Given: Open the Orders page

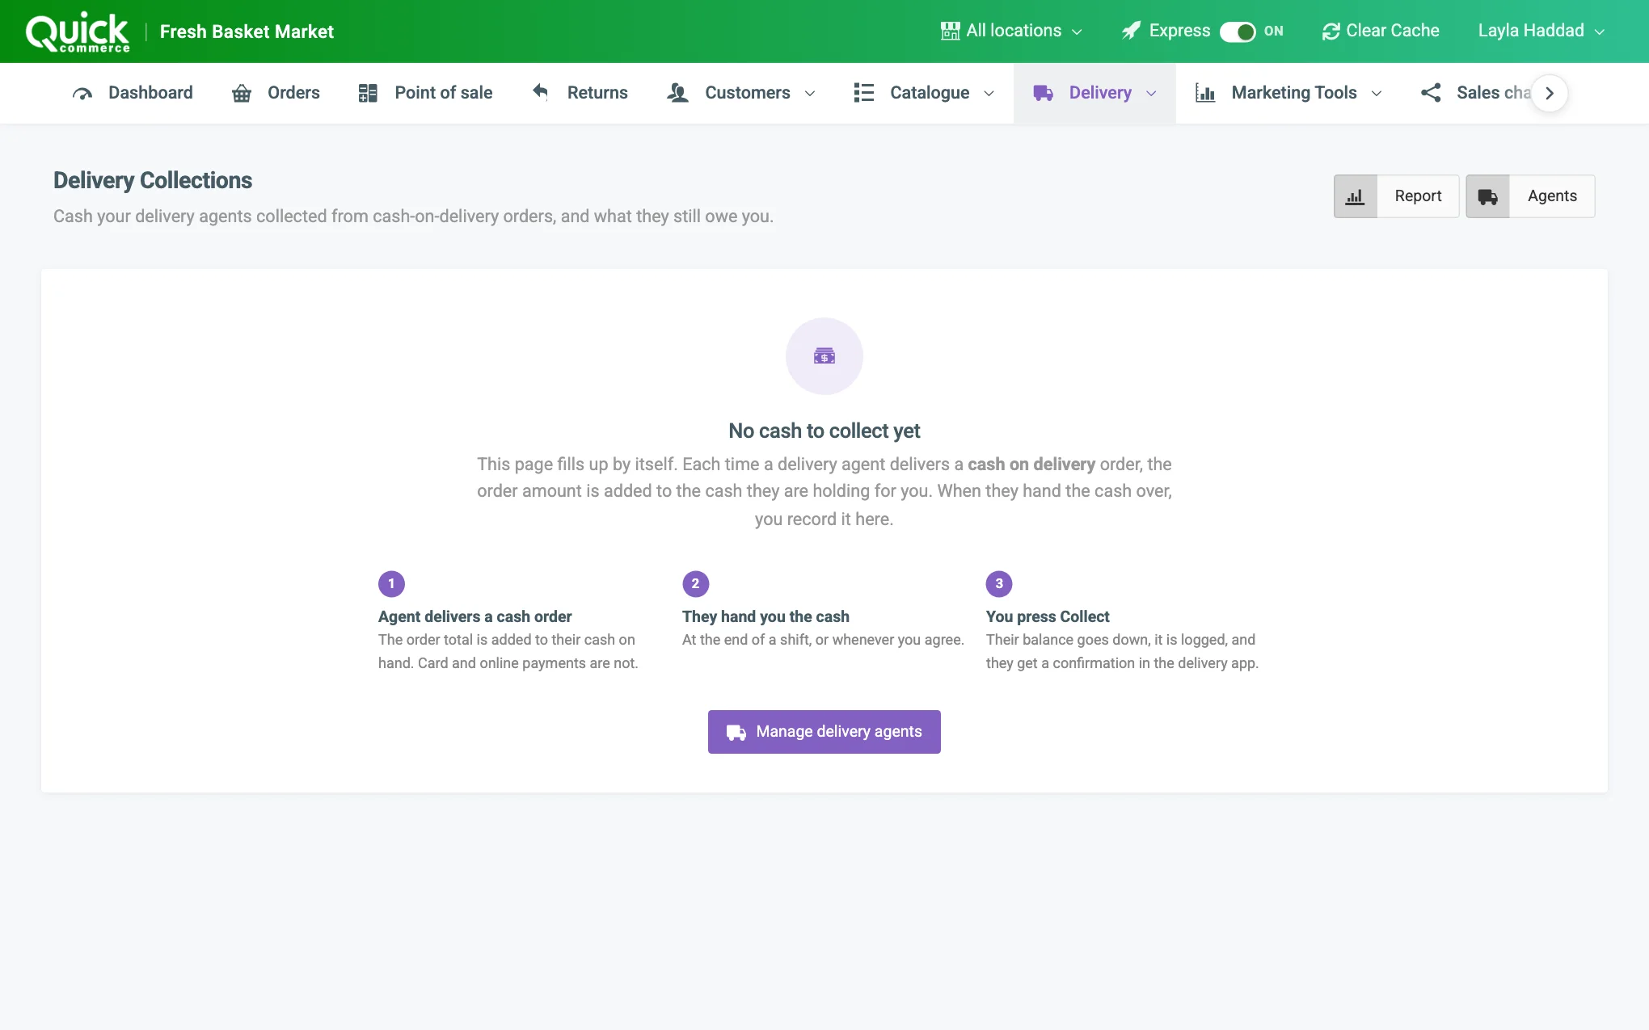Looking at the screenshot, I should click(x=276, y=94).
